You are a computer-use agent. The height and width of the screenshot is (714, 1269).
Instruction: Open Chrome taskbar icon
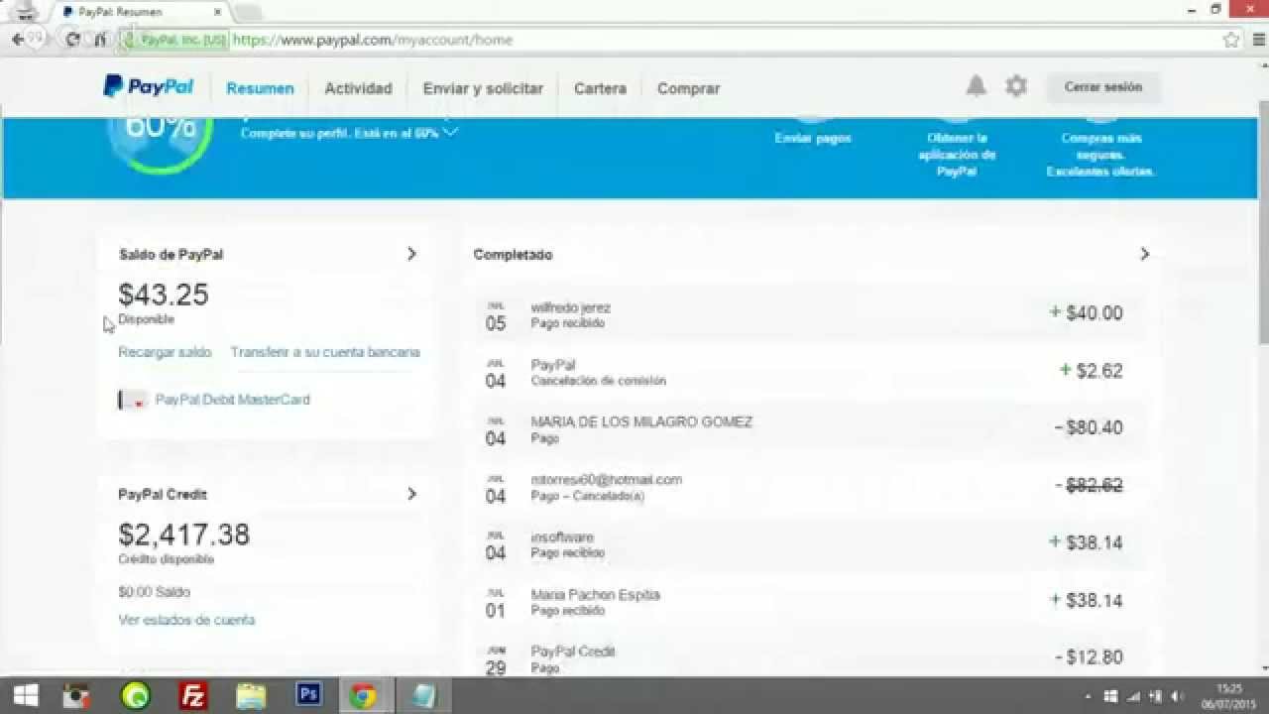pyautogui.click(x=363, y=695)
